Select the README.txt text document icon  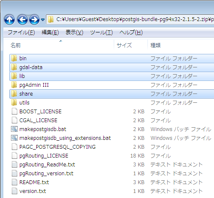pos(14,182)
